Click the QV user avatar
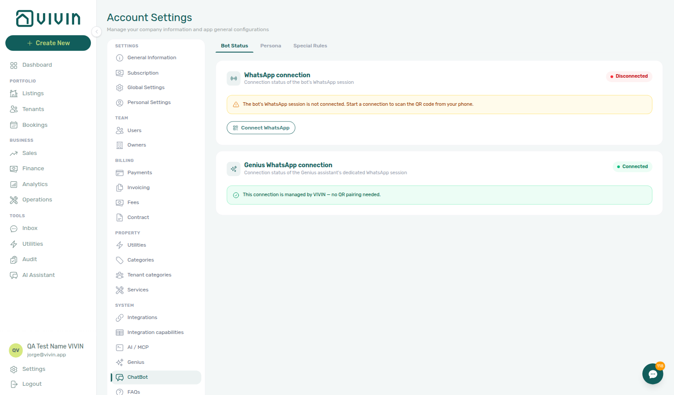Viewport: 674px width, 395px height. pyautogui.click(x=16, y=350)
